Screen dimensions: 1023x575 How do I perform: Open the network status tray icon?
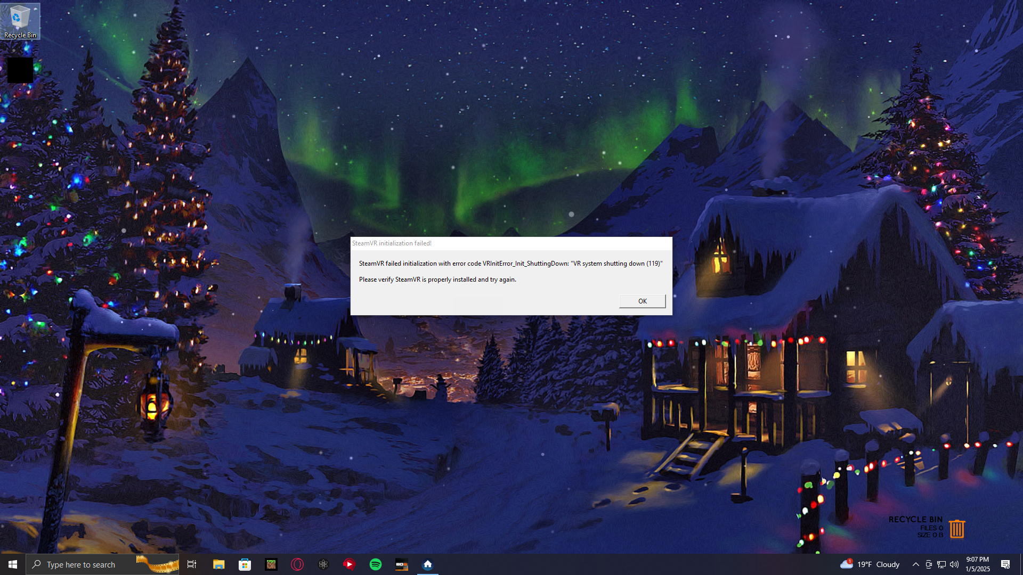tap(941, 564)
